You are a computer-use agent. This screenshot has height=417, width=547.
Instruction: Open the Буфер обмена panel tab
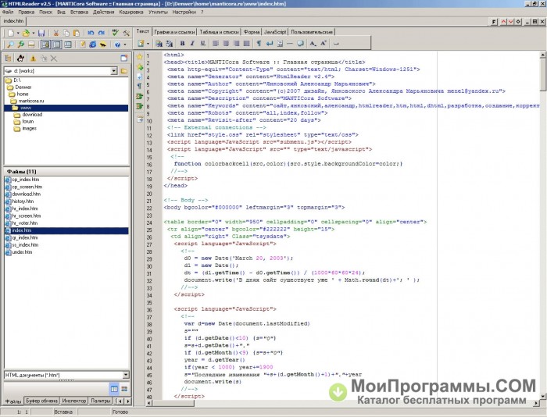coord(41,401)
